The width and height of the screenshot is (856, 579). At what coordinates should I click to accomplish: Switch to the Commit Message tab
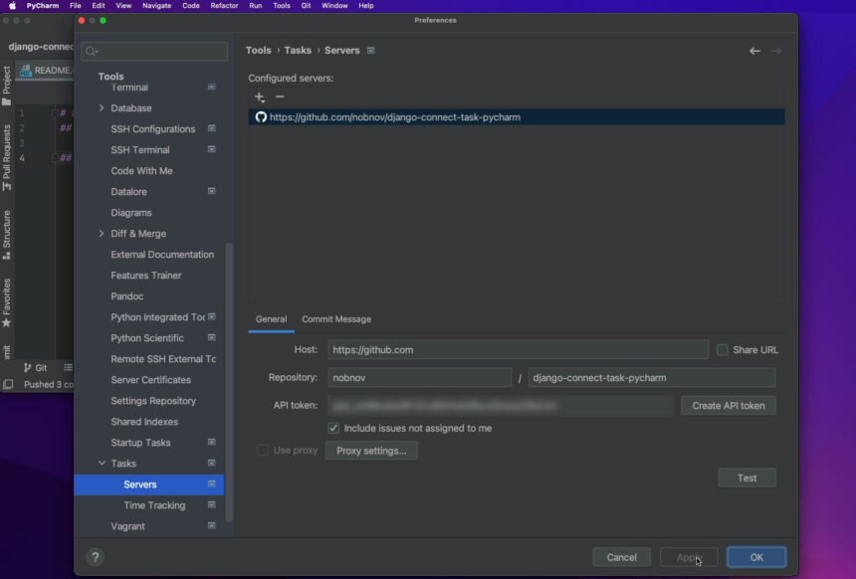pos(336,318)
